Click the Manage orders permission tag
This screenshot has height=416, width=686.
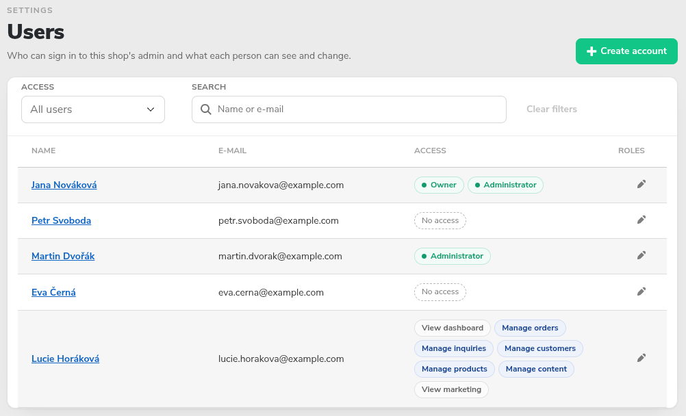(x=530, y=328)
